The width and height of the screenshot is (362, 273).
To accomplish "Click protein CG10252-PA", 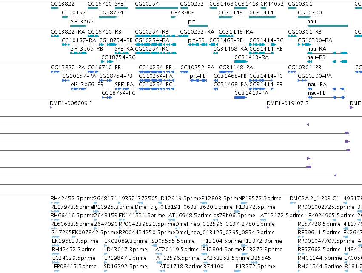I will pyautogui.click(x=197, y=67).
